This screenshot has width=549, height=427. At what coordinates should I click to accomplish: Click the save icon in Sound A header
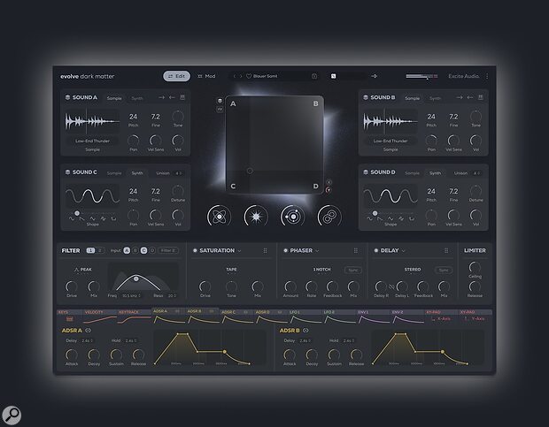[182, 97]
